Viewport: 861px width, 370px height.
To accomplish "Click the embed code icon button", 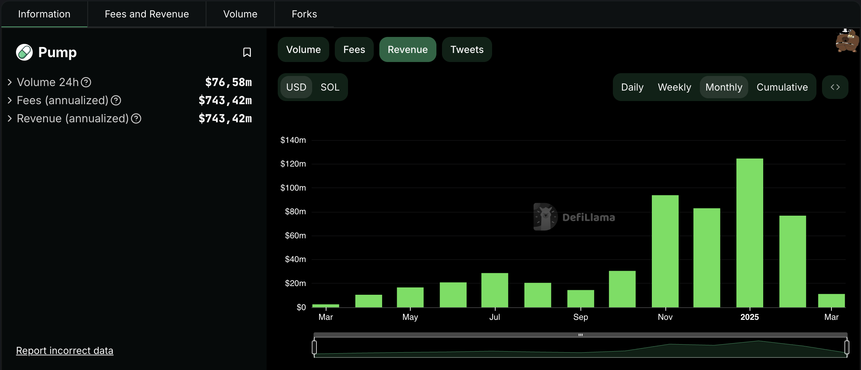I will pos(835,87).
